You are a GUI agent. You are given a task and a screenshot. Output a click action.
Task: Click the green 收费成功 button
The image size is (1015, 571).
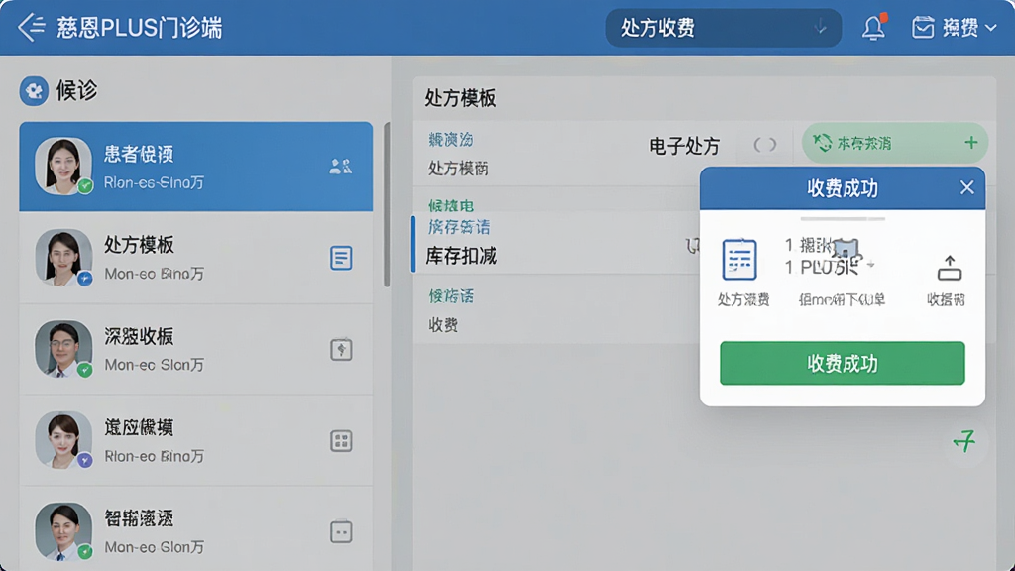843,363
